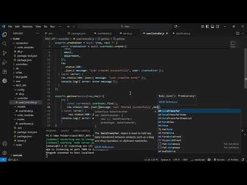The height and width of the screenshot is (185, 247).
Task: Toggle the primary side bar
Action: point(207,26)
